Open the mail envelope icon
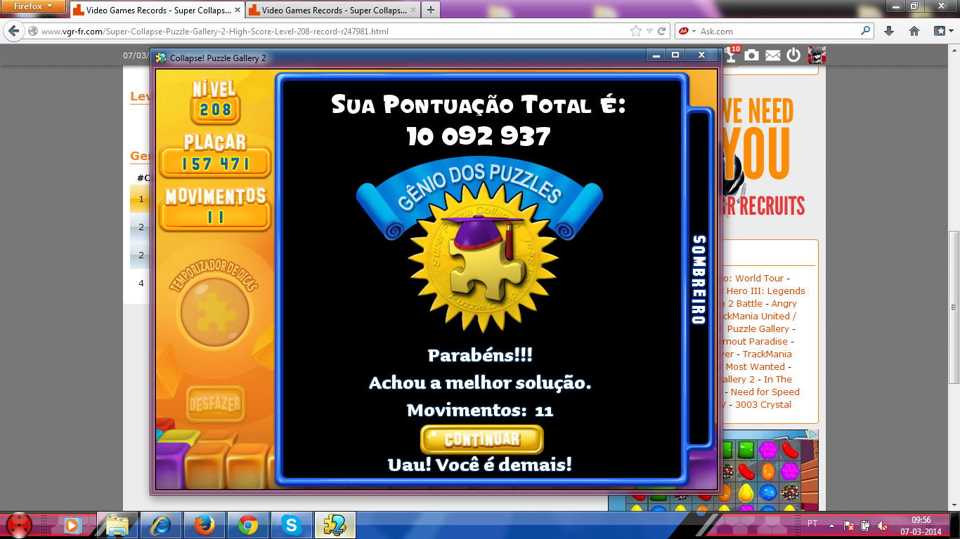The image size is (960, 539). click(773, 55)
